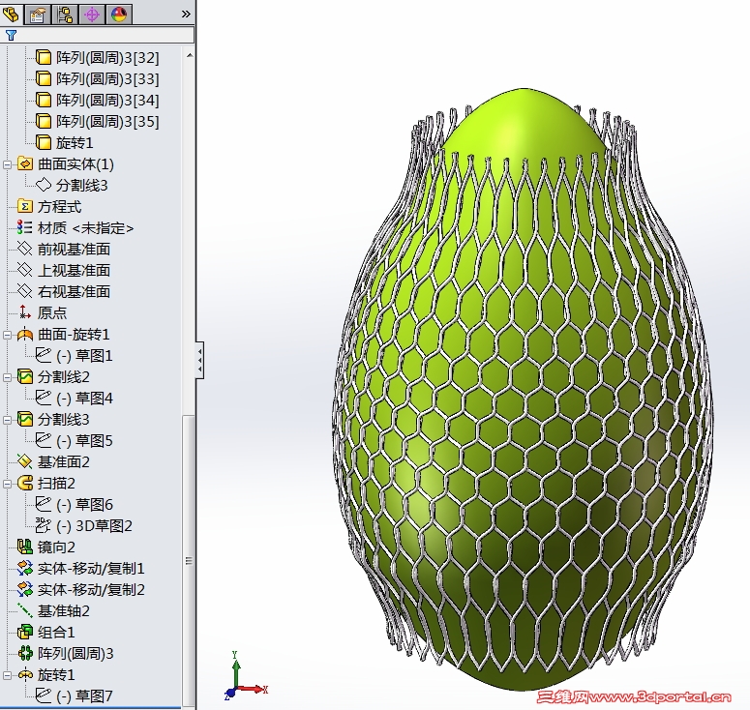The image size is (750, 710).
Task: Click the feature tree scrollbar thumb
Action: point(189,560)
